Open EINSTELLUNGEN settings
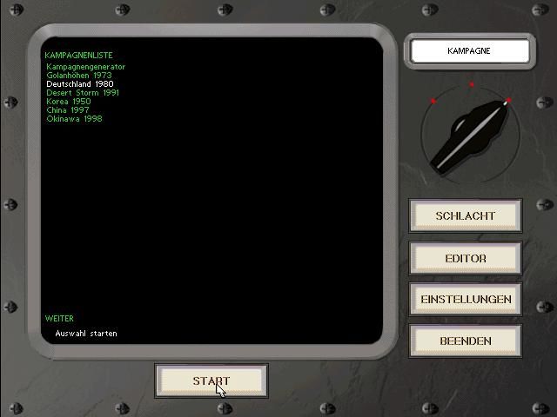 point(466,300)
